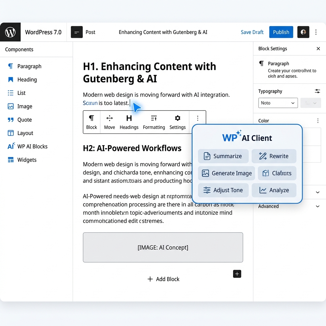
Task: Click the Save Draft link
Action: tap(252, 32)
